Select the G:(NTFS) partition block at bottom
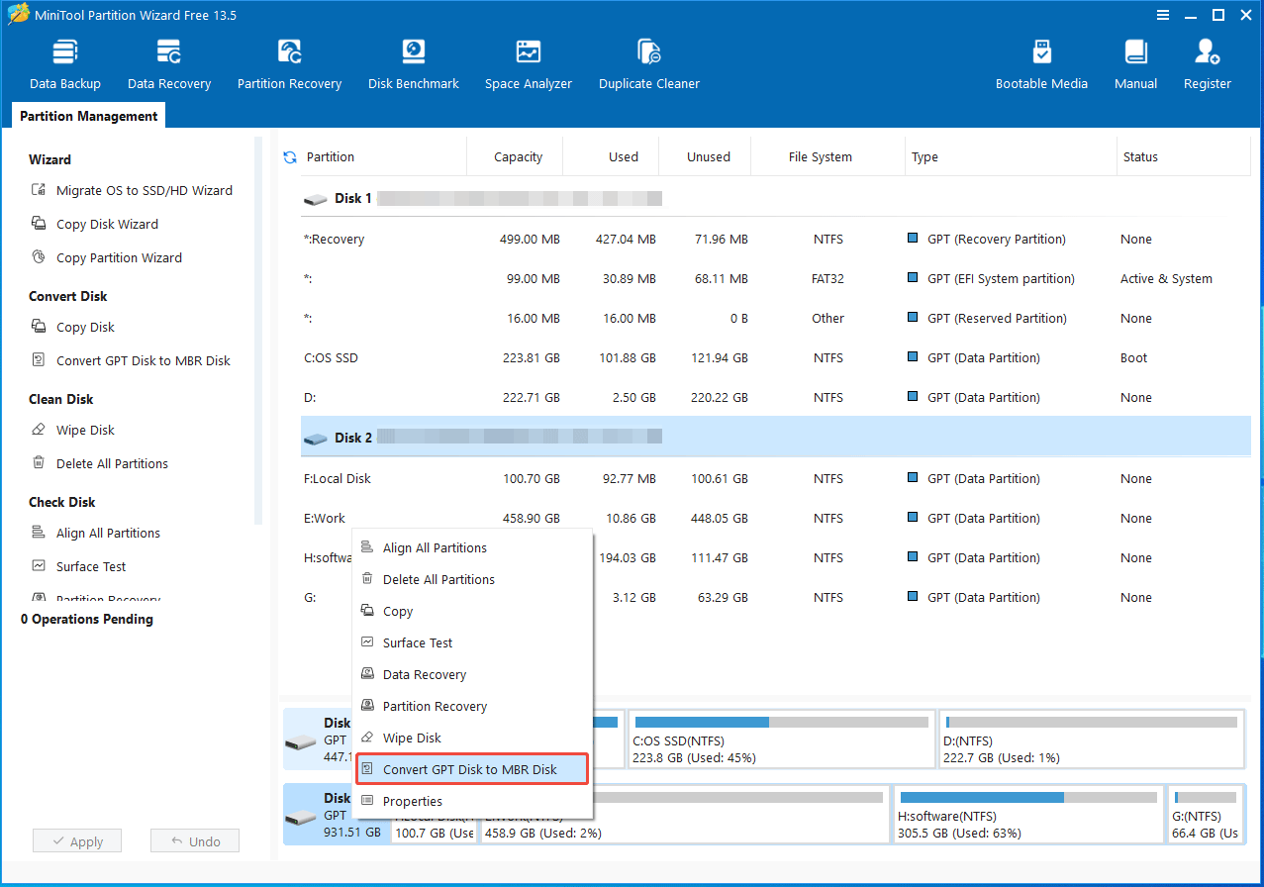This screenshot has height=887, width=1264. pos(1206,814)
